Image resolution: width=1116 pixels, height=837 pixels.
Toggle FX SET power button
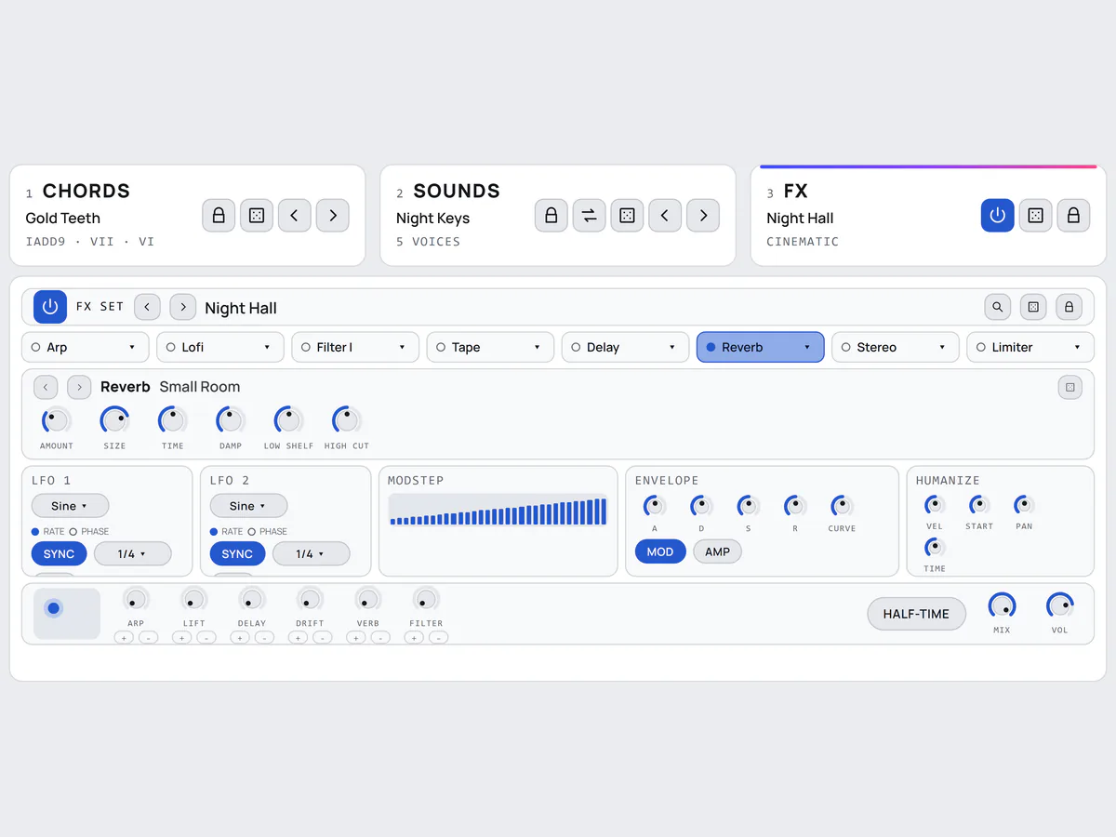[x=50, y=307]
